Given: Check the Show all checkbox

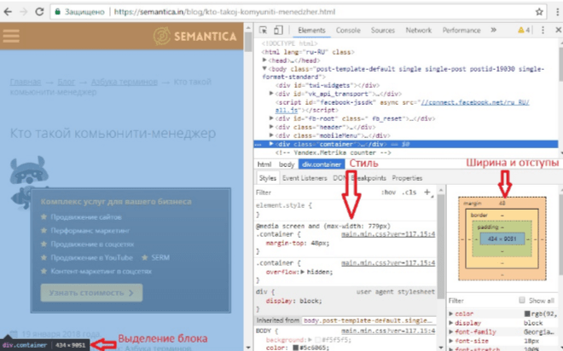Looking at the screenshot, I should click(x=522, y=301).
